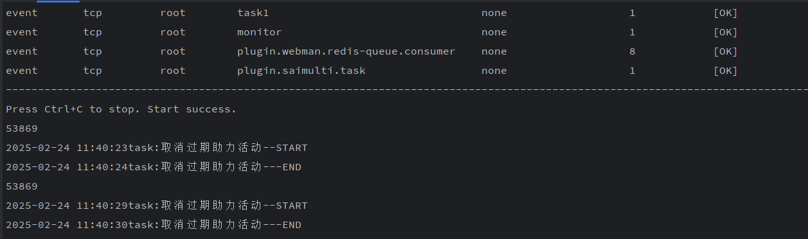This screenshot has height=239, width=808.
Task: Select plugin.saimulti.task process name
Action: [x=301, y=71]
